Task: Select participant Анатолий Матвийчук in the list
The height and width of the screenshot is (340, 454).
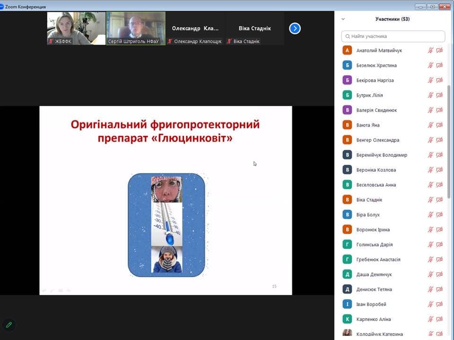Action: point(393,51)
